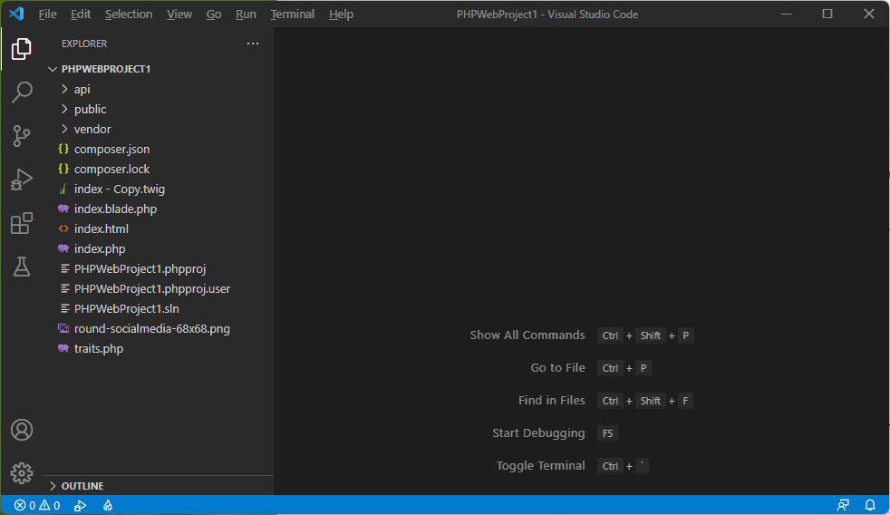This screenshot has height=515, width=890.
Task: Click the Show All Commands hint
Action: coord(527,335)
